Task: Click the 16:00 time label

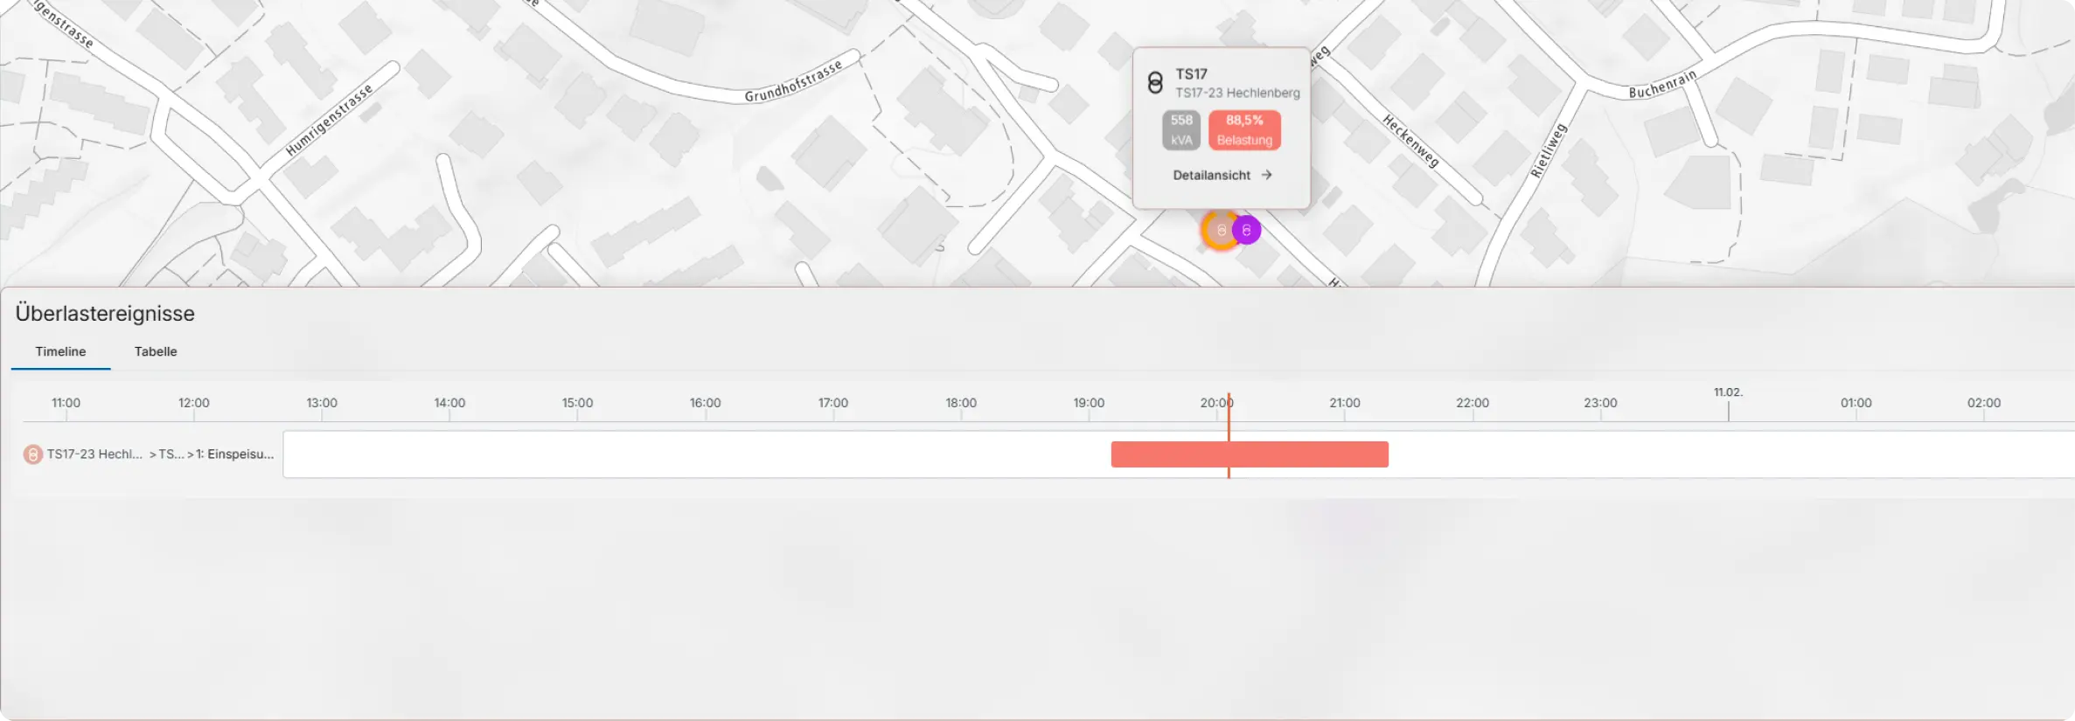Action: click(x=705, y=403)
